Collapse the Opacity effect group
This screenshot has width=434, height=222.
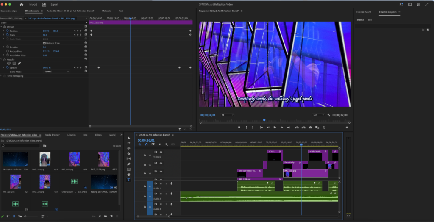pyautogui.click(x=1, y=59)
